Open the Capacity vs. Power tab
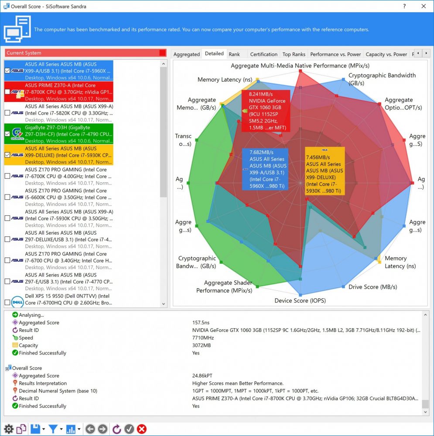The height and width of the screenshot is (436, 434). [x=386, y=54]
